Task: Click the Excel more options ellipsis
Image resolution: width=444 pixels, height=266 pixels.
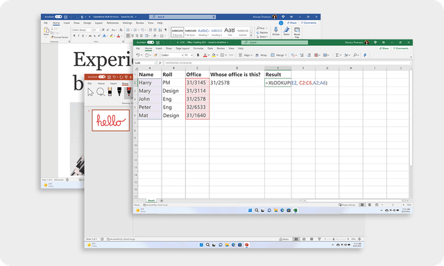Action: tap(231, 55)
